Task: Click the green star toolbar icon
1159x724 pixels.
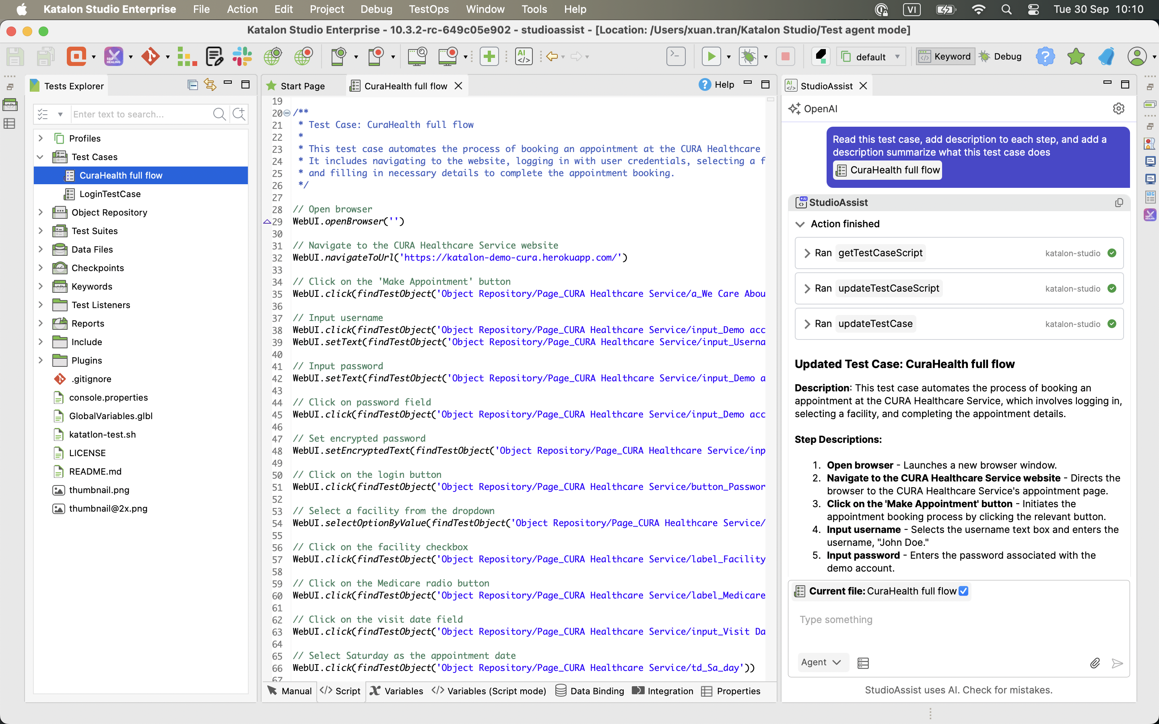Action: (1076, 56)
